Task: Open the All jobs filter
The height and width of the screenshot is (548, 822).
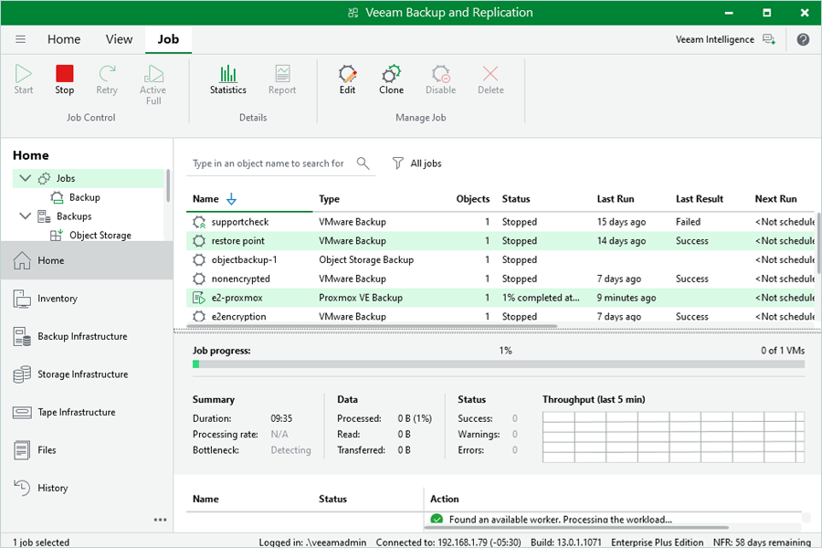Action: (x=416, y=163)
